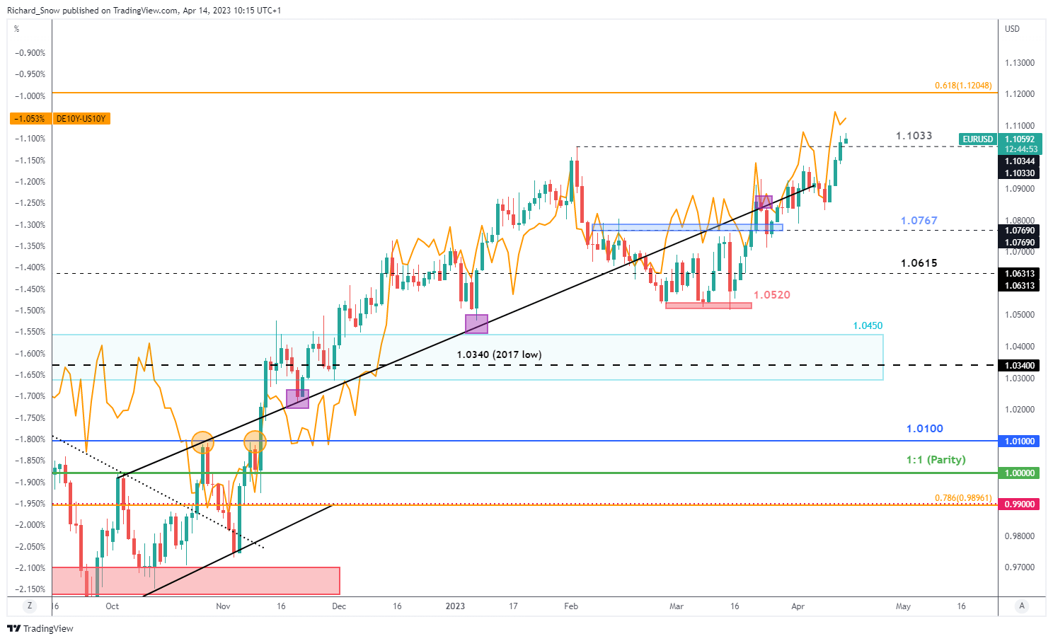
Task: Open the Richard_Snow published header text
Action: [x=144, y=11]
